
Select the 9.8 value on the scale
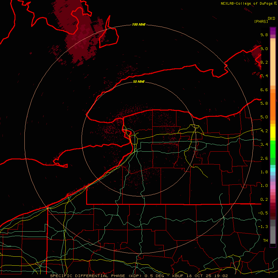click(x=264, y=35)
